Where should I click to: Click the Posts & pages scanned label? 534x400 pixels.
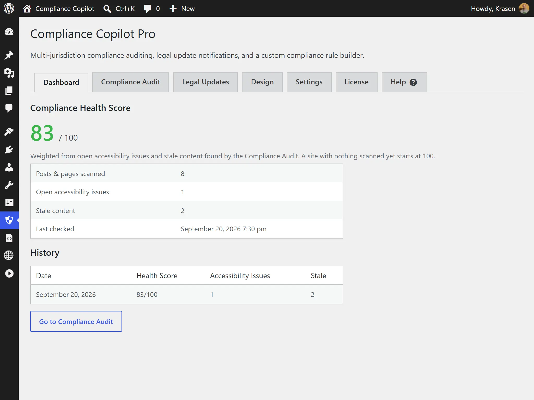[70, 174]
